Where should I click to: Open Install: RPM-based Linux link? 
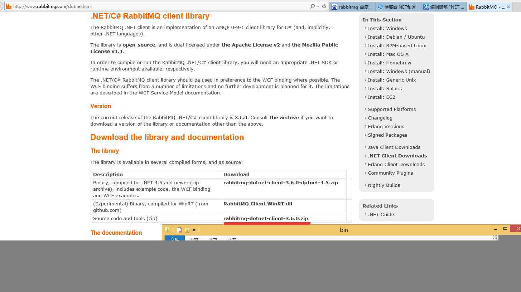click(x=397, y=45)
